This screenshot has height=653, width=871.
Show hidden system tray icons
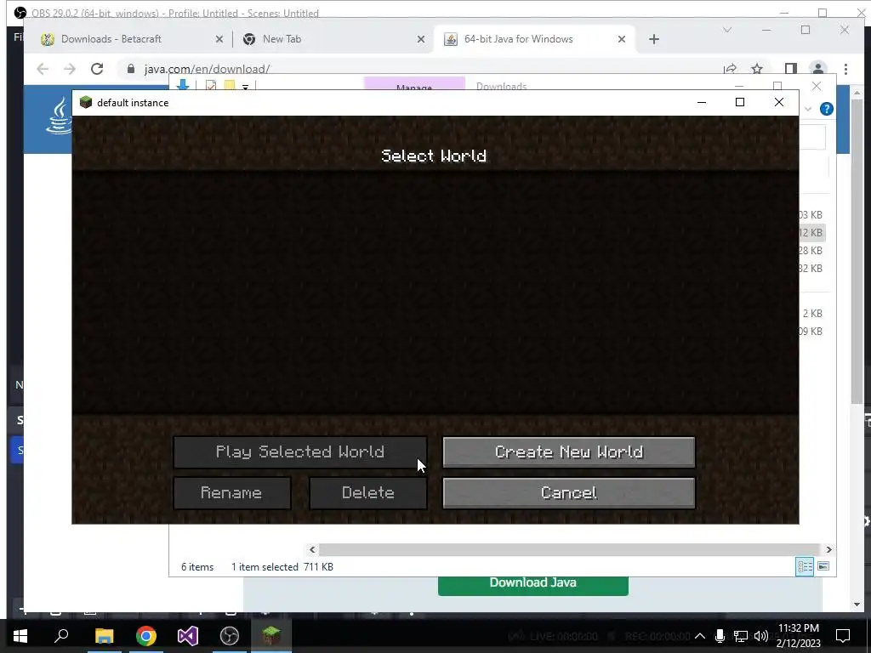click(x=700, y=636)
